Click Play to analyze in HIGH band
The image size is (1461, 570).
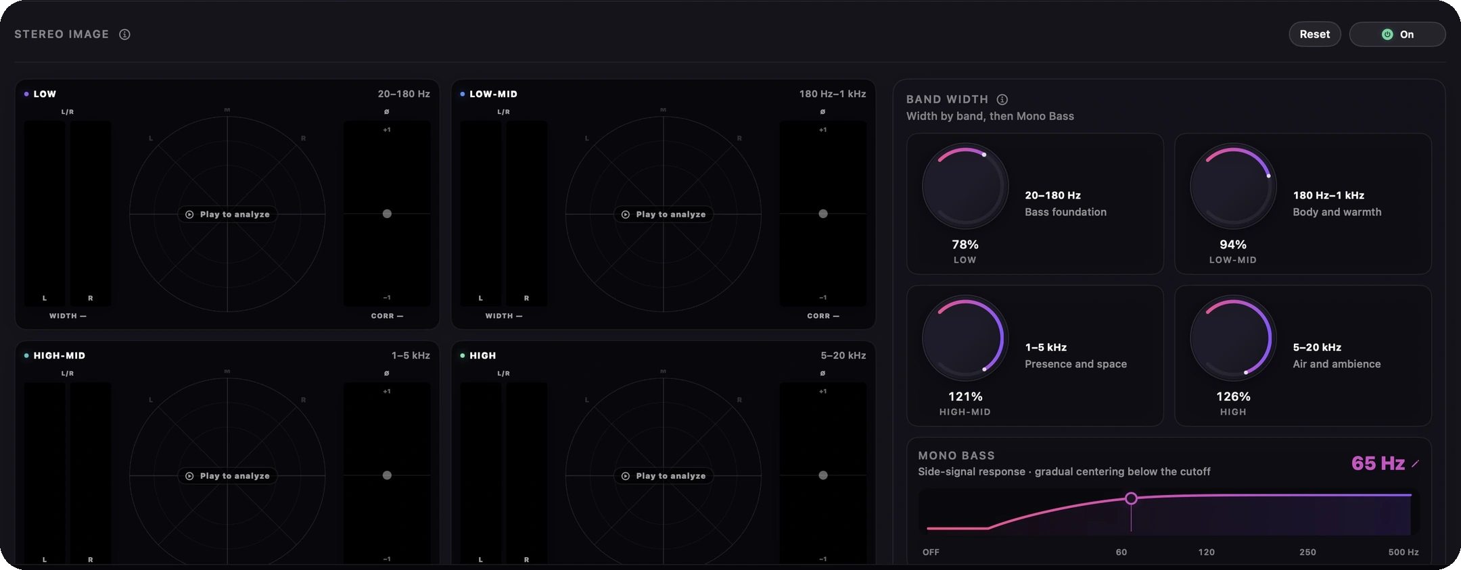[x=664, y=475]
